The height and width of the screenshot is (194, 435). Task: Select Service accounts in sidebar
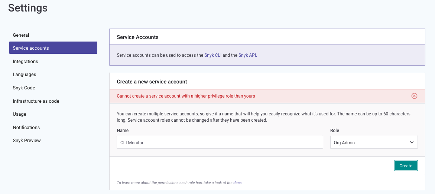(53, 48)
